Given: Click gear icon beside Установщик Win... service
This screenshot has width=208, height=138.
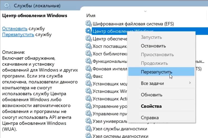Looking at the screenshot, I should point(89,91).
